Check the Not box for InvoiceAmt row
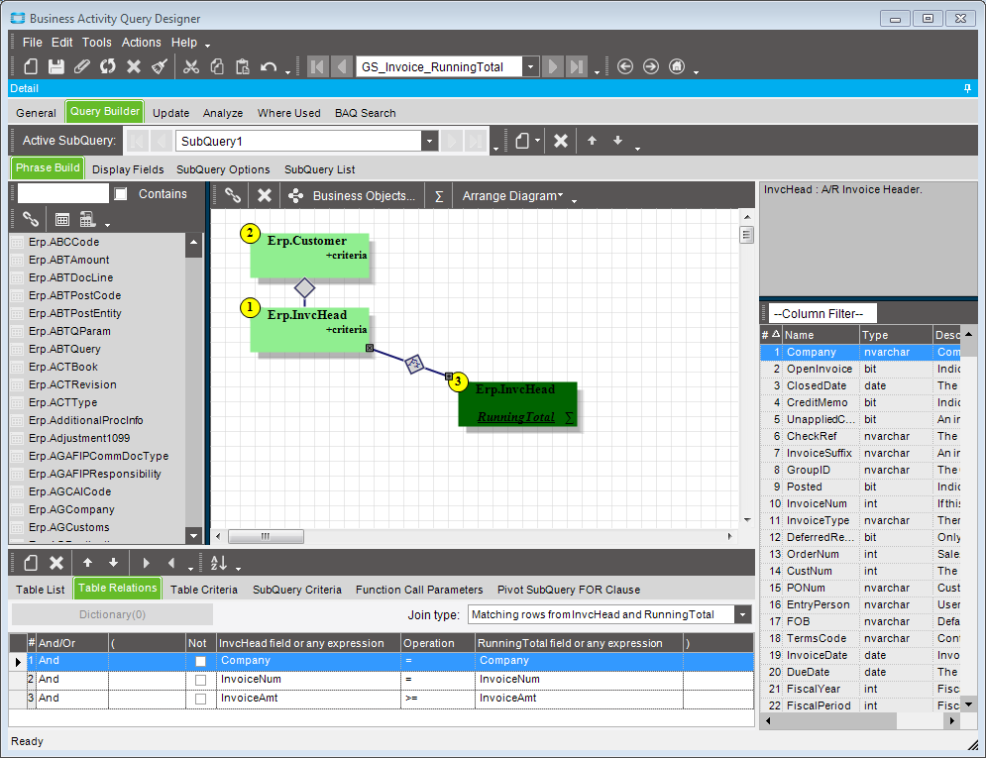 tap(201, 698)
